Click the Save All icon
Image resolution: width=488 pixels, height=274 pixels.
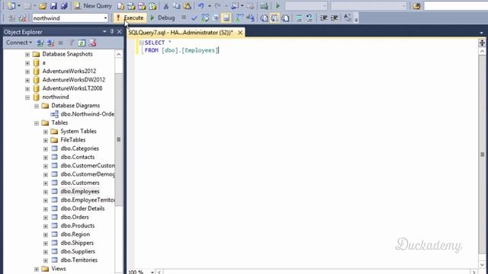64,5
